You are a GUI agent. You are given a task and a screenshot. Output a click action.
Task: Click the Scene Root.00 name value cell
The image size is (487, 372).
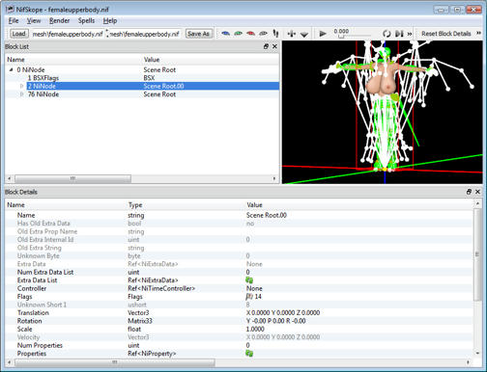coord(267,215)
